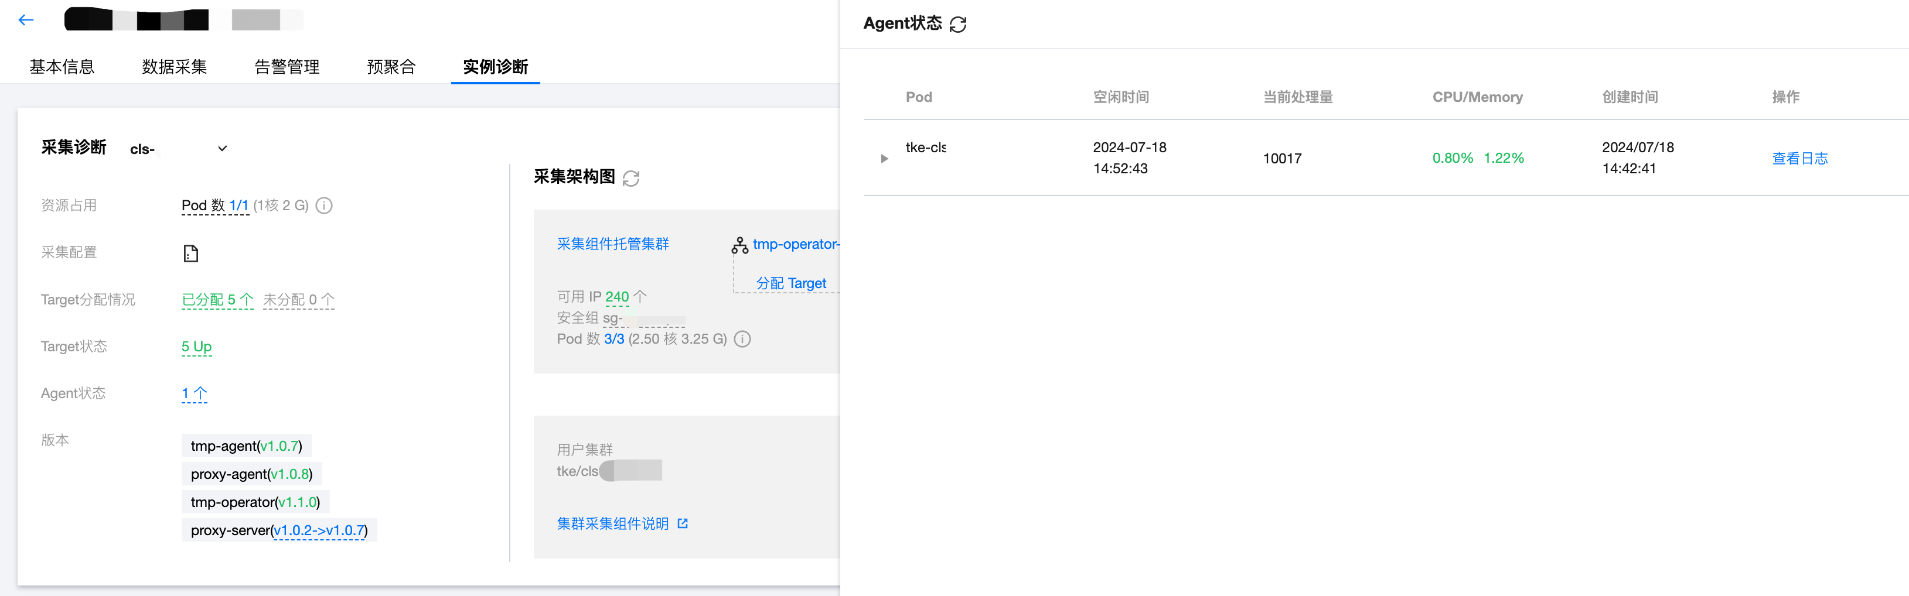The width and height of the screenshot is (1909, 596).
Task: Click 查看日志 for the tke-cls pod
Action: (1799, 159)
